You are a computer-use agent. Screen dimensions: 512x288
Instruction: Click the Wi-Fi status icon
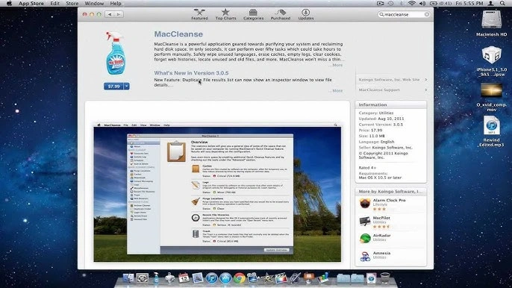(412, 3)
